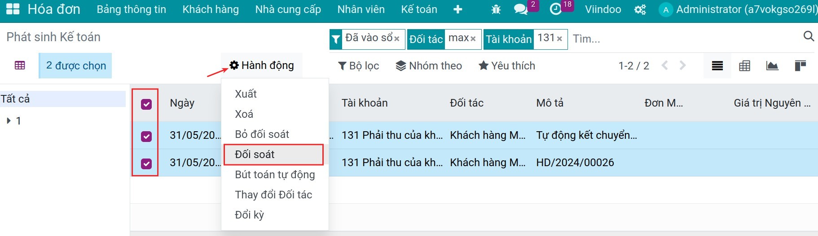Click the 'Viindoo' company switcher

603,9
